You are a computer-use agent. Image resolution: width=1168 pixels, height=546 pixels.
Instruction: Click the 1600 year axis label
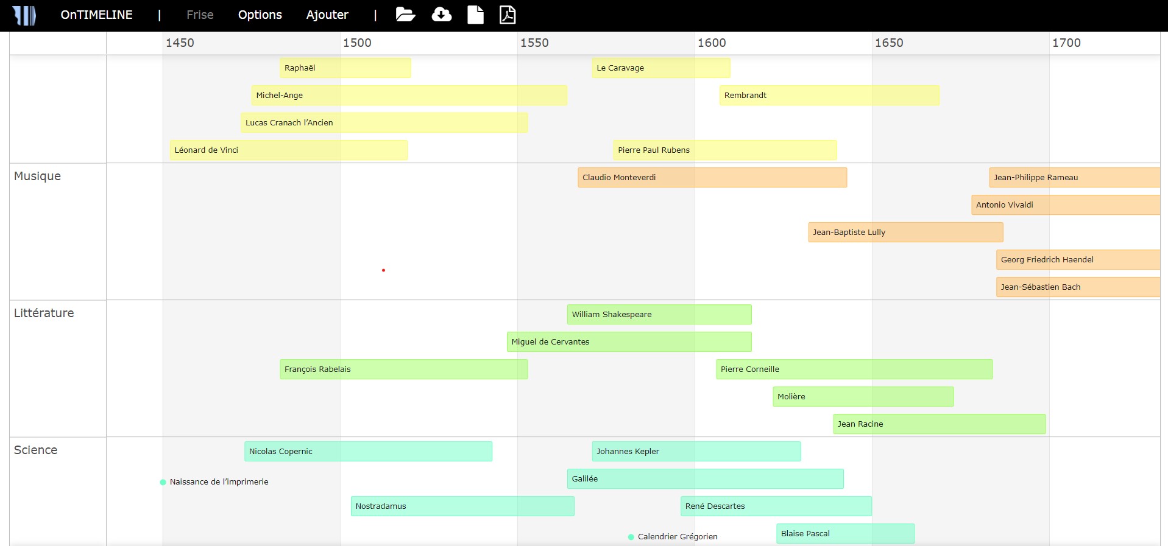point(712,43)
